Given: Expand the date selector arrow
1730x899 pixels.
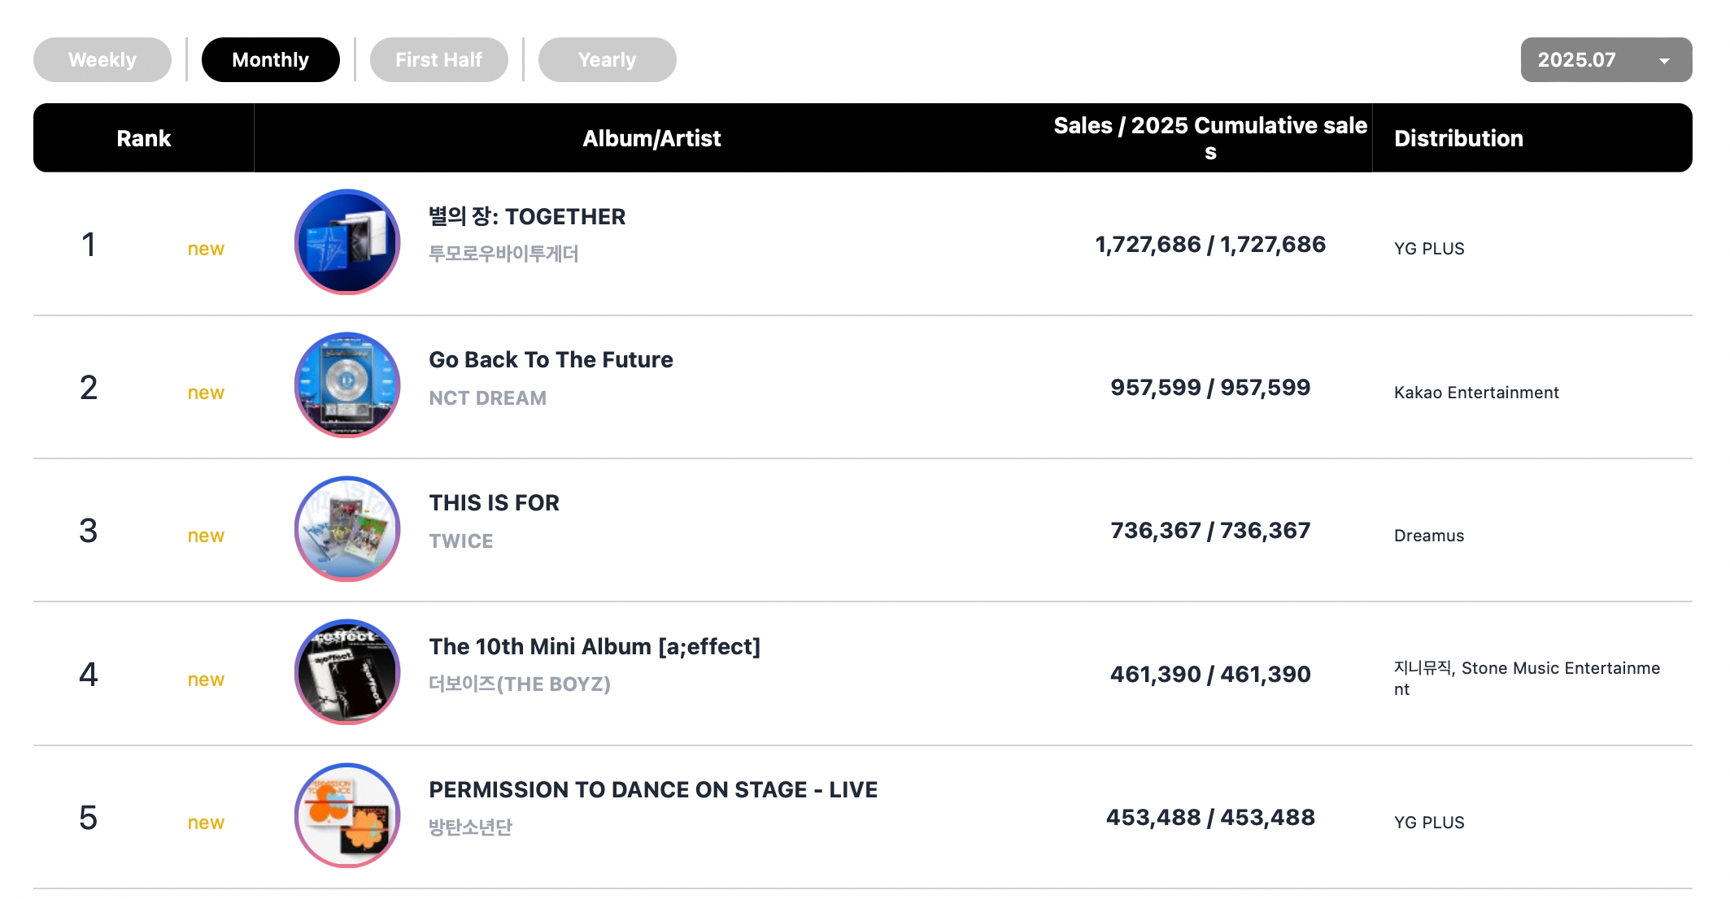Looking at the screenshot, I should (x=1664, y=61).
